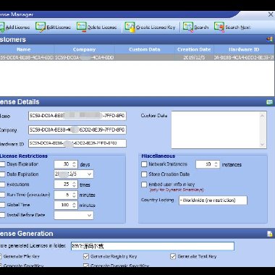
Task: Open the Install Before Date dropdown
Action: 89,216
